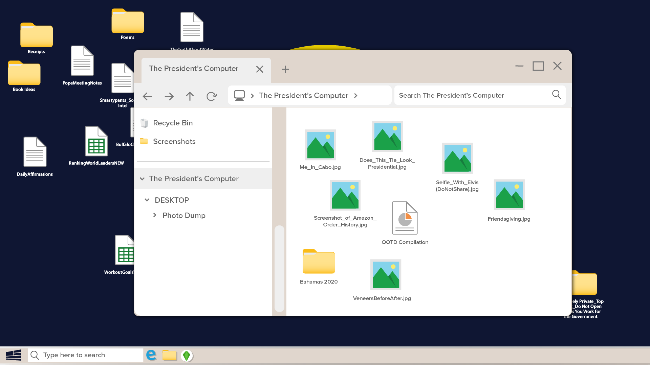This screenshot has height=365, width=650.
Task: Expand the Photo Dump folder
Action: pyautogui.click(x=155, y=215)
